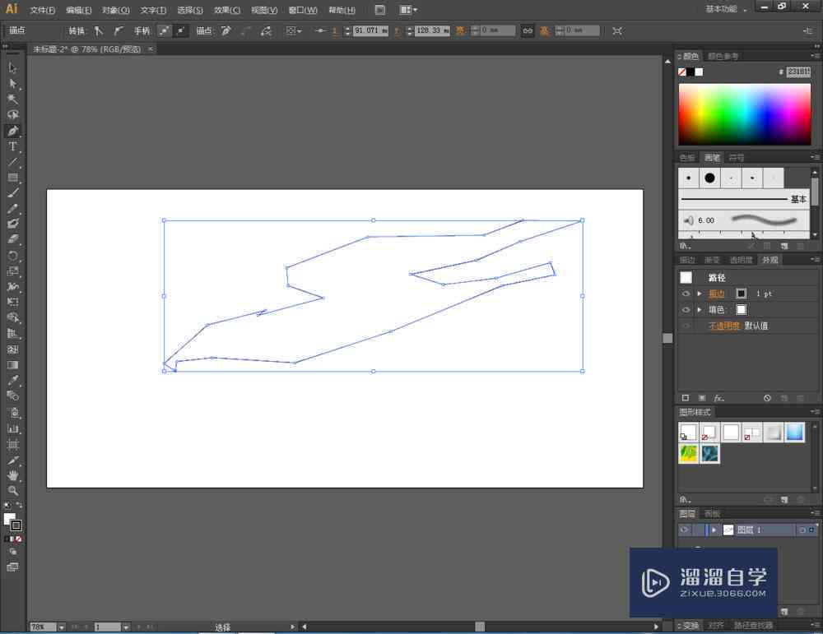Select the Eraser tool
This screenshot has width=823, height=634.
(x=12, y=239)
